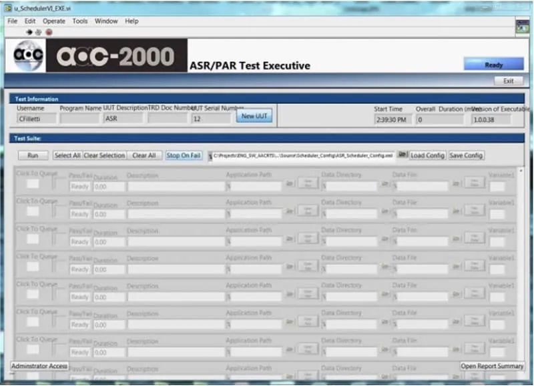This screenshot has width=534, height=386.
Task: Click the UUT Description field showing ASR
Action: click(123, 119)
